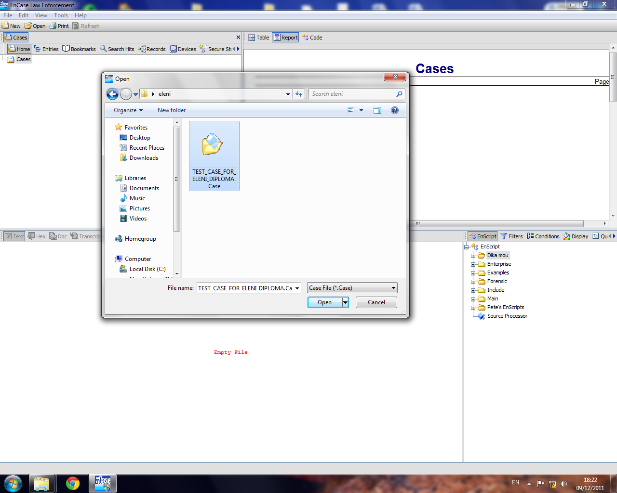
Task: Click the Open button's dropdown arrow
Action: [345, 302]
